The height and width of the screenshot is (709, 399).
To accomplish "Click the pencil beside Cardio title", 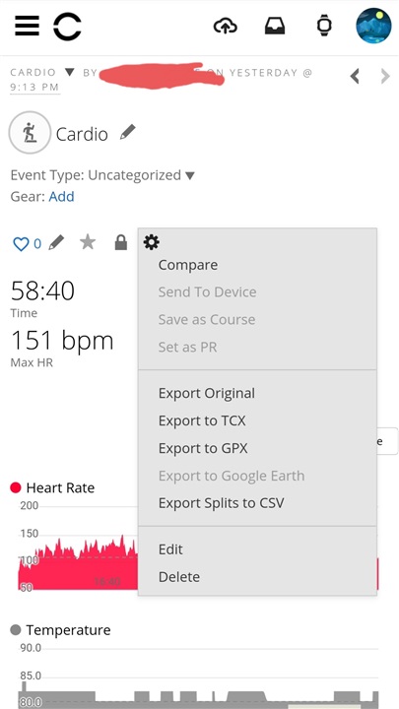I will [127, 133].
